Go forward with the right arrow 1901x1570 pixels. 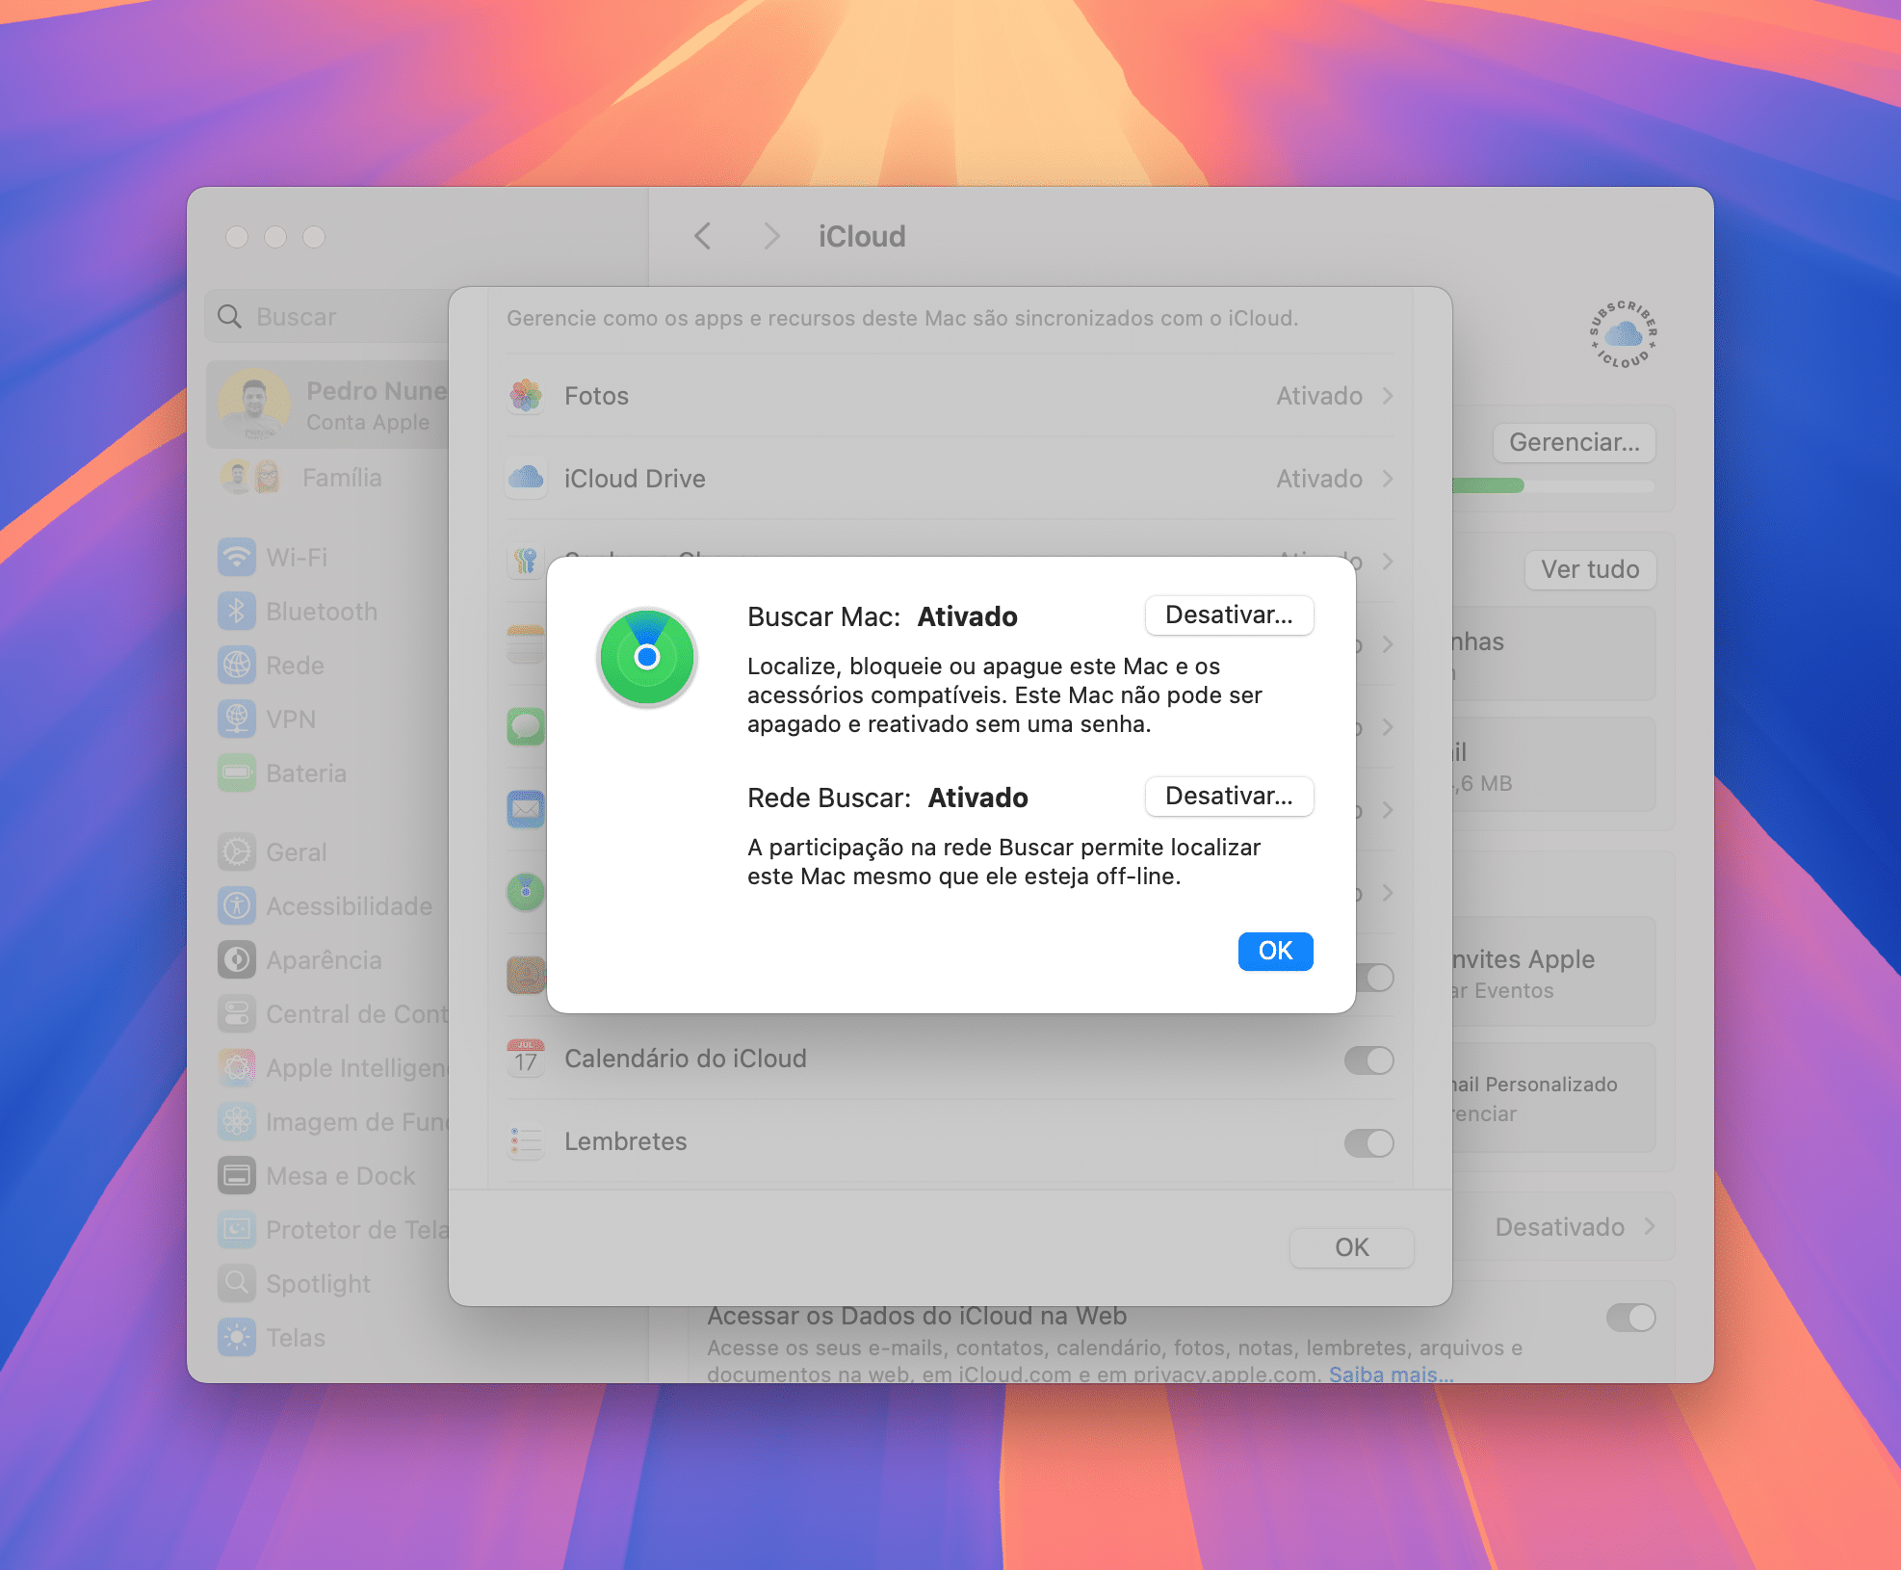coord(770,236)
